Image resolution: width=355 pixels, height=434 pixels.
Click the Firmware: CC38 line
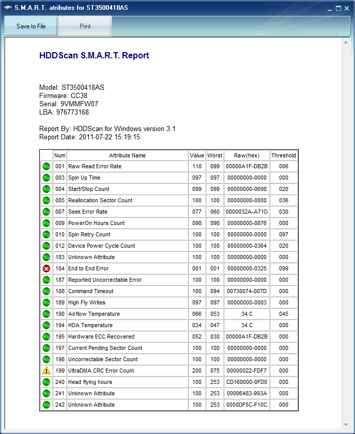coord(63,96)
